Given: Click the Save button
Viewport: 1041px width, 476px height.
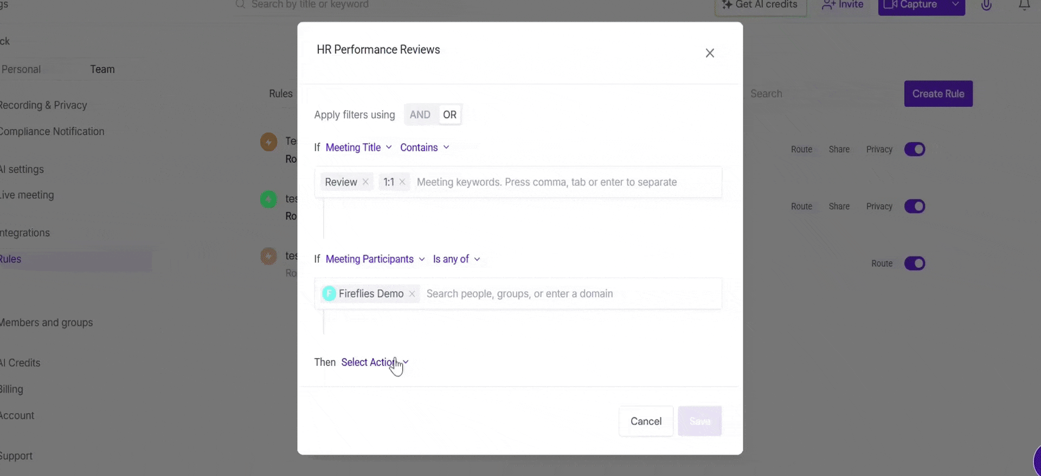Looking at the screenshot, I should (x=699, y=421).
